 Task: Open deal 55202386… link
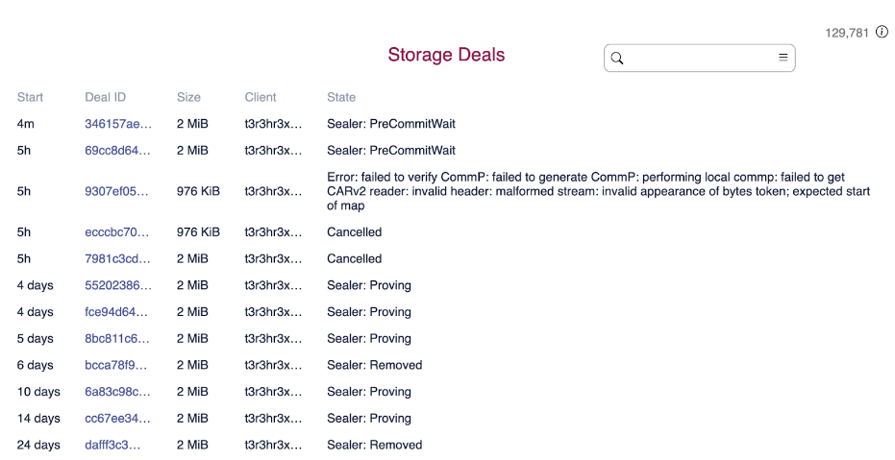click(117, 285)
